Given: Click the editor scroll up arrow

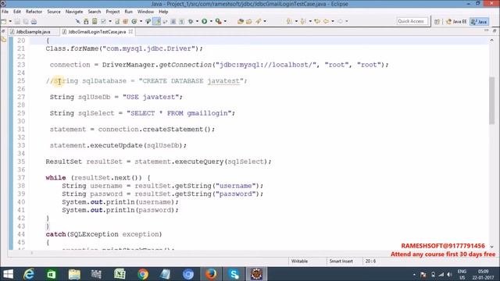Looking at the screenshot, I should pos(491,40).
